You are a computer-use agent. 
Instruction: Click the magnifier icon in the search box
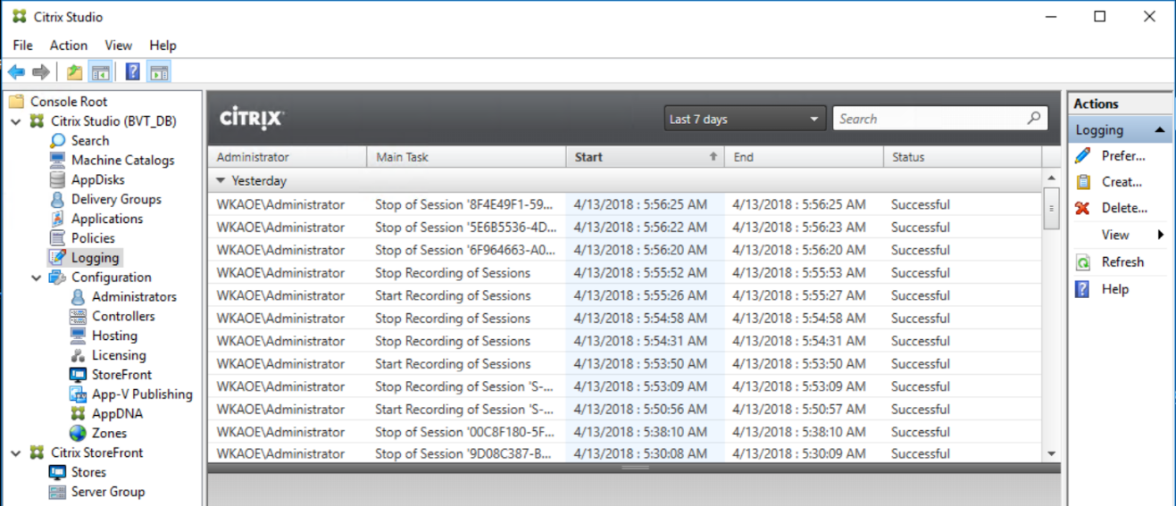(1034, 118)
